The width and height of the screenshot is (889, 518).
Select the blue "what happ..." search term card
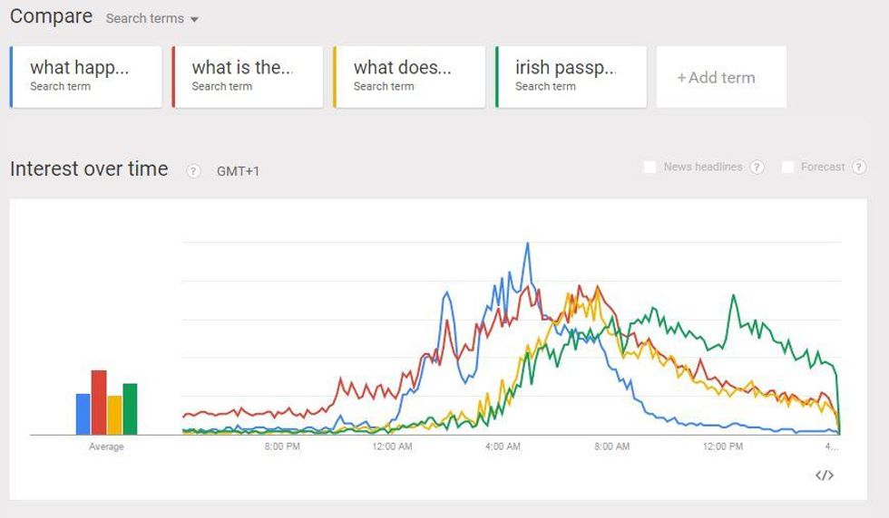click(x=86, y=77)
